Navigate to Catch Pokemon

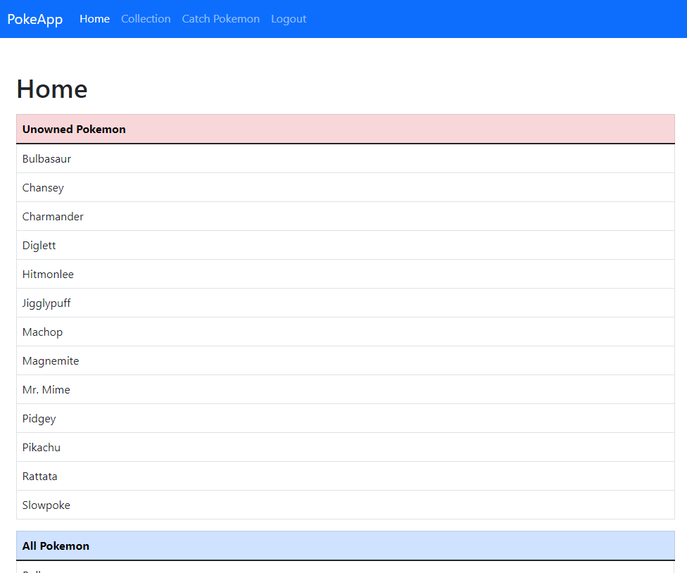(x=221, y=19)
